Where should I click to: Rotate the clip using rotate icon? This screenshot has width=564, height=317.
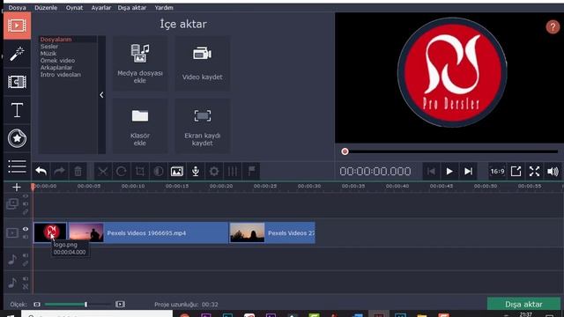(122, 171)
